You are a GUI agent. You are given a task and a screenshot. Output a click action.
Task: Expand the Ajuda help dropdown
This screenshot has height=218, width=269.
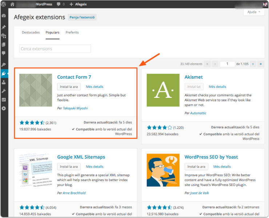pyautogui.click(x=254, y=12)
